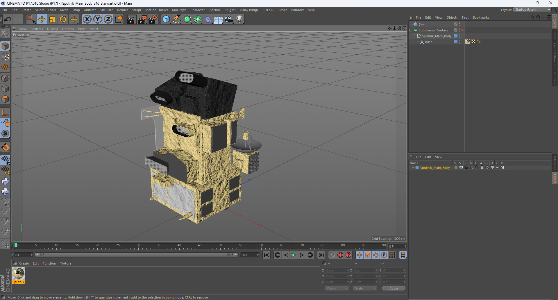This screenshot has height=300, width=558.
Task: Switch to Model mode
Action: coord(5,46)
